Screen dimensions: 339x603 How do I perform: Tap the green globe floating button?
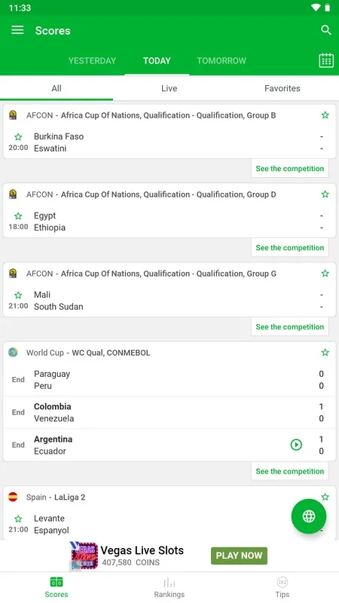[x=309, y=516]
